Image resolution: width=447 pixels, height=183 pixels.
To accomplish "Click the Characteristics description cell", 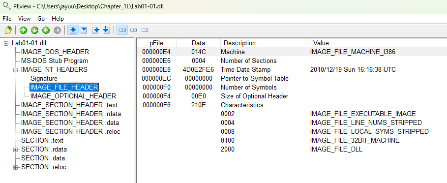I will 242,105.
